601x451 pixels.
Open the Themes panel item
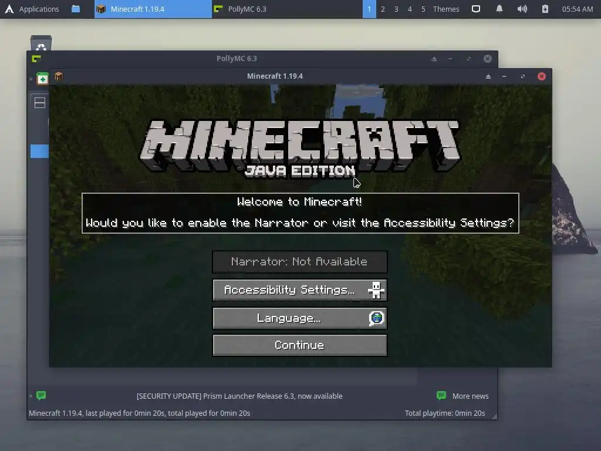tap(446, 9)
